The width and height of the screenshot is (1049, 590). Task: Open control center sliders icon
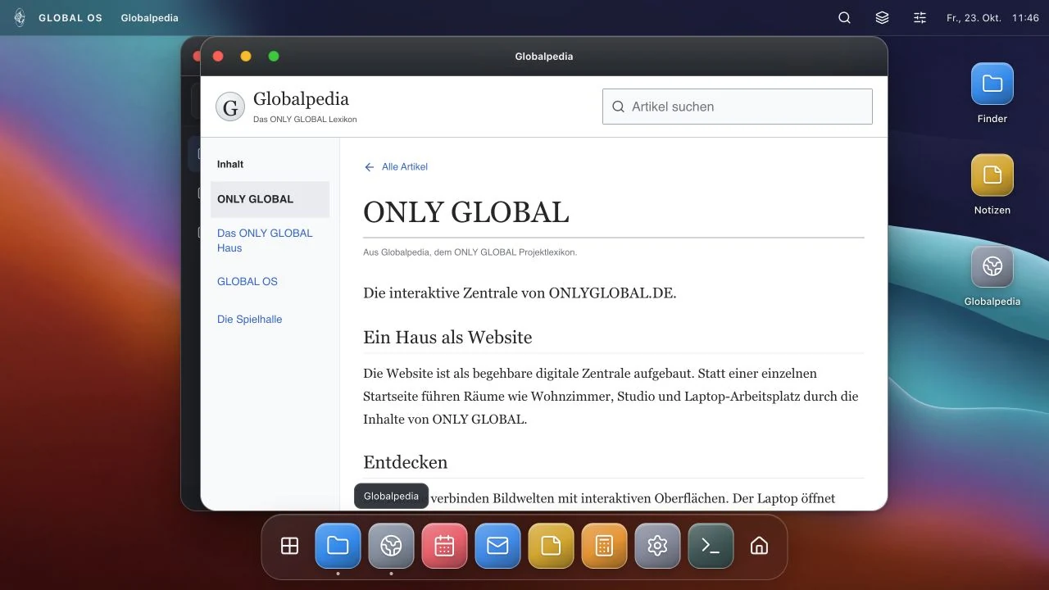click(x=920, y=18)
